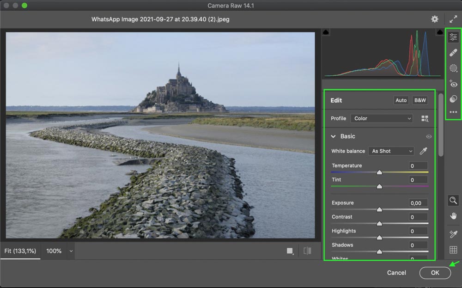Switch to 100% zoom level
This screenshot has width=462, height=288.
click(54, 251)
